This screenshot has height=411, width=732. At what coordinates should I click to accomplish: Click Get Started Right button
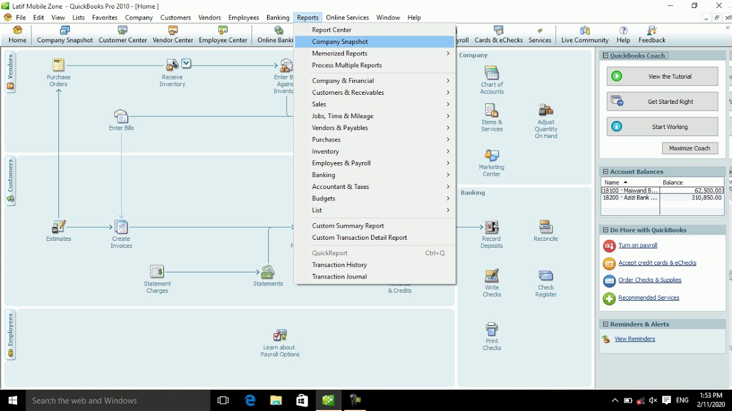click(662, 102)
